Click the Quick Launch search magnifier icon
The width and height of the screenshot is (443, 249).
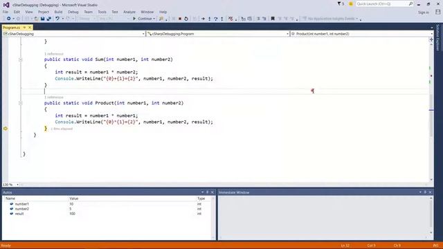[x=410, y=3]
